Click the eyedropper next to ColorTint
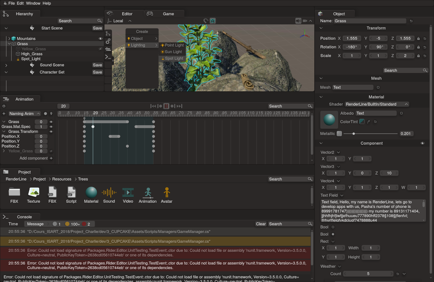Image resolution: width=434 pixels, height=282 pixels. [369, 122]
